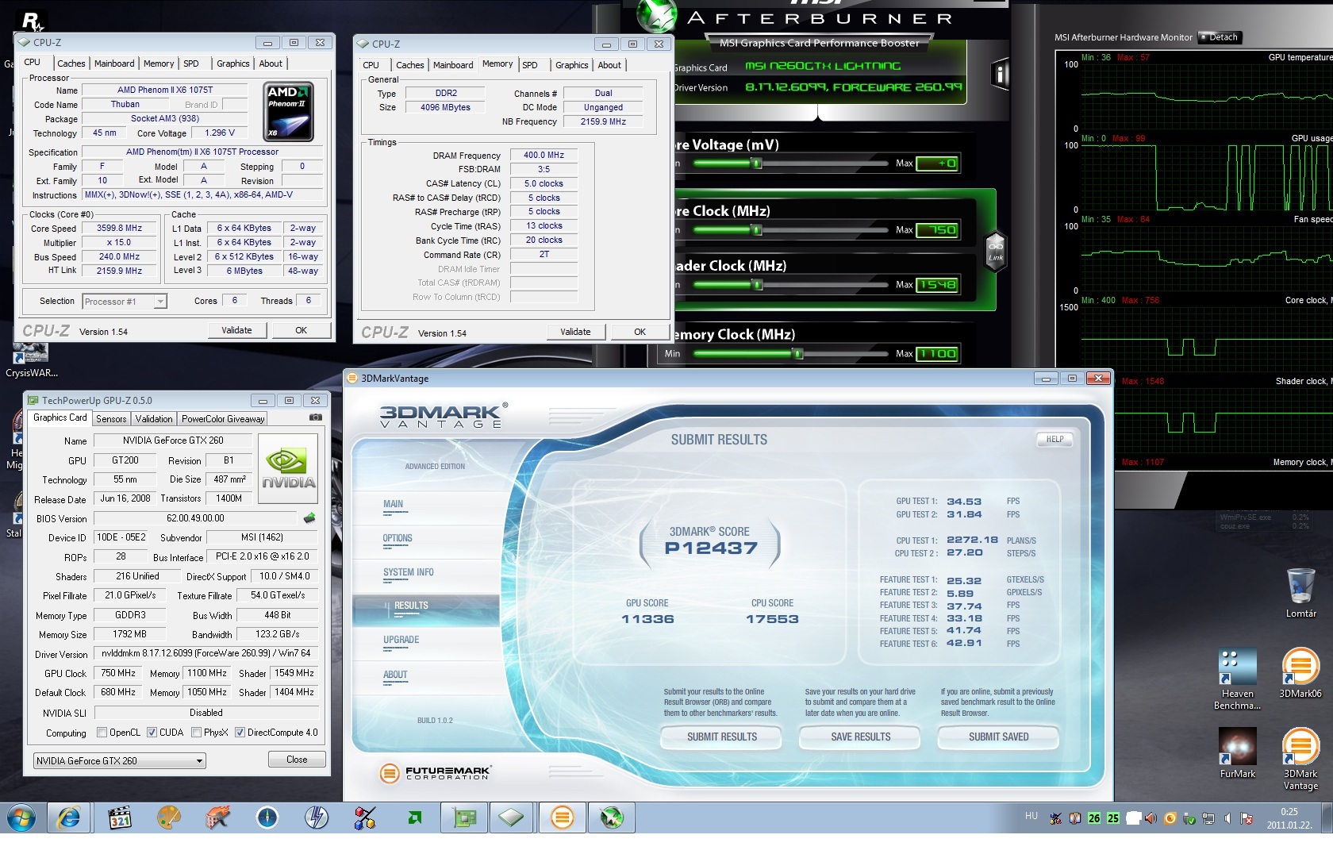Select the 3DMark06 desktop shortcut
The image size is (1333, 854).
pos(1300,673)
